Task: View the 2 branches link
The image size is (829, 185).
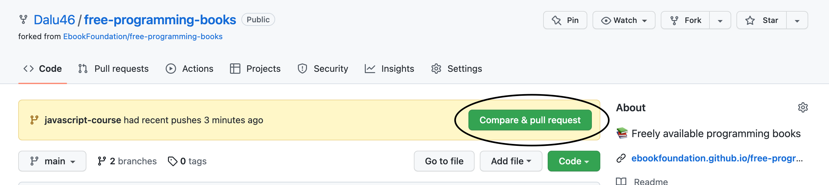Action: [127, 161]
